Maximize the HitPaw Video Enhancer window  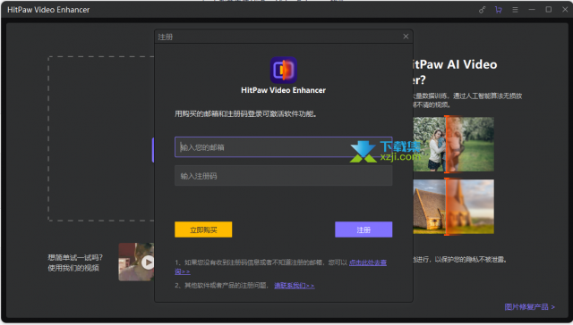549,10
